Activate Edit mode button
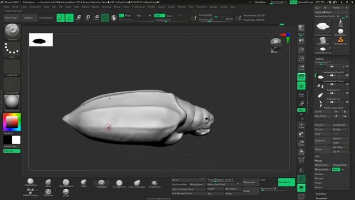355x200 pixels. point(60,18)
